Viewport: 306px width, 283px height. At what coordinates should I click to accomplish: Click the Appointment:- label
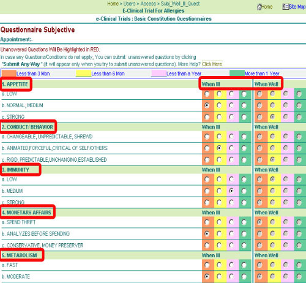pyautogui.click(x=17, y=39)
